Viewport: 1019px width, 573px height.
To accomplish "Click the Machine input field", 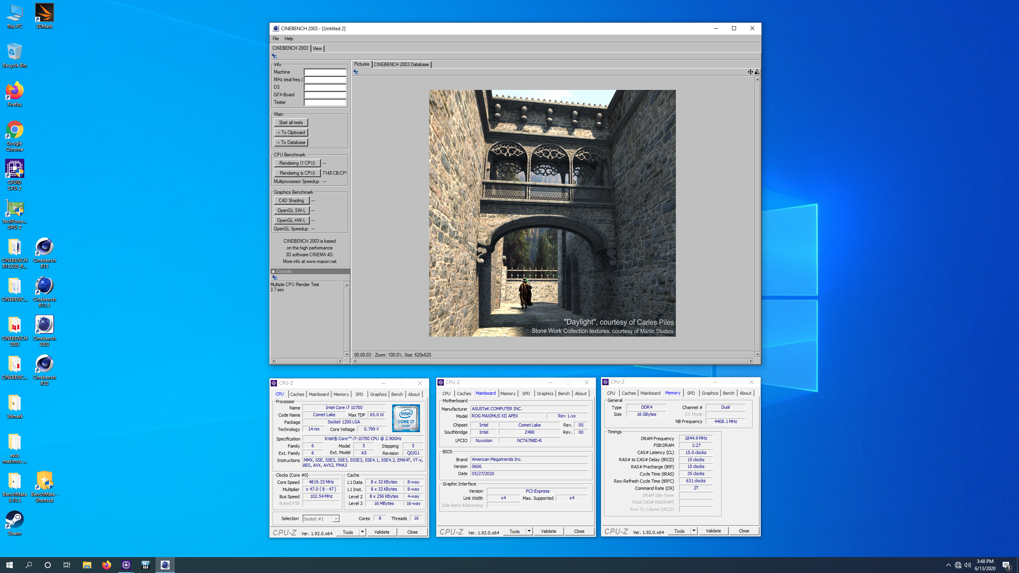I will click(325, 72).
